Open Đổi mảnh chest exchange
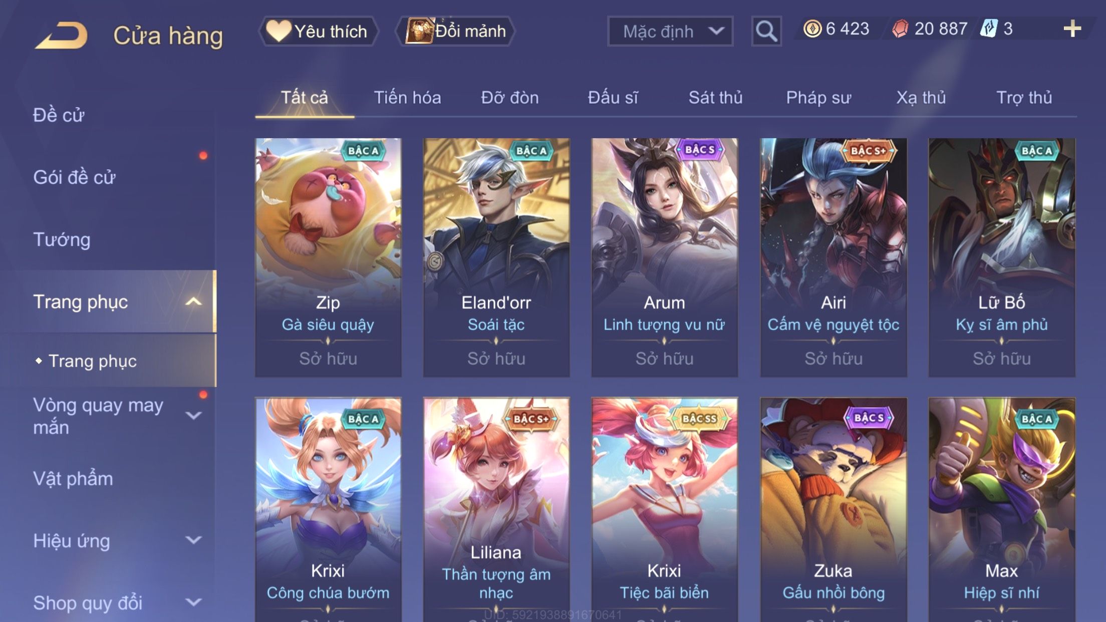Viewport: 1106px width, 622px height. [x=455, y=31]
